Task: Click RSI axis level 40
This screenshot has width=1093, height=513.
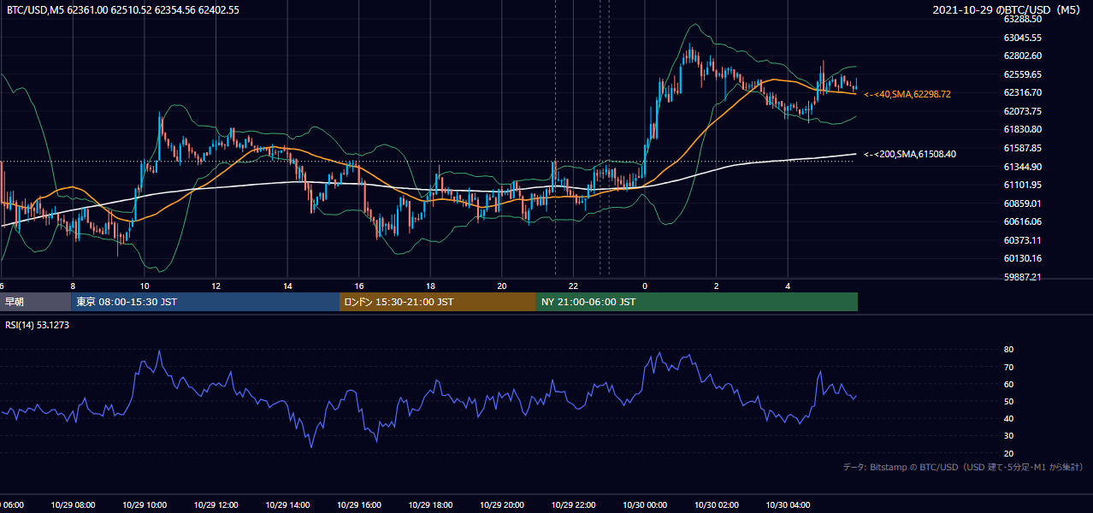Action: pyautogui.click(x=1008, y=418)
